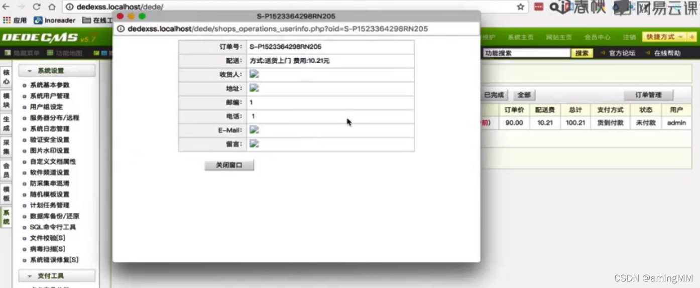Viewport: 700px width, 288px height.
Task: Click the site info icon in main address bar
Action: (70, 7)
